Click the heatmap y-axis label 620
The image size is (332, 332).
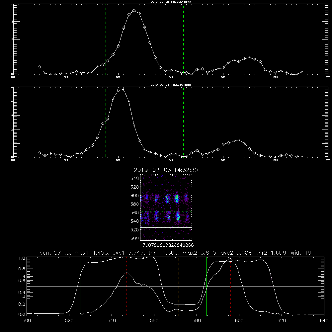coord(135,187)
